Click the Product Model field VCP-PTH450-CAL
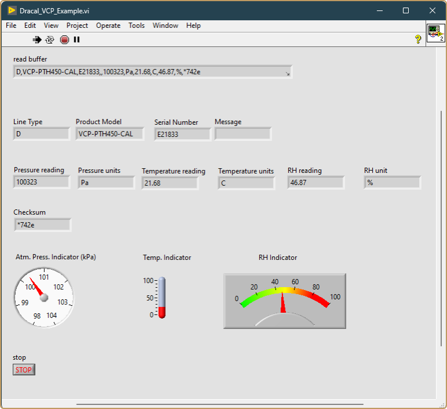The height and width of the screenshot is (409, 447). pos(110,134)
